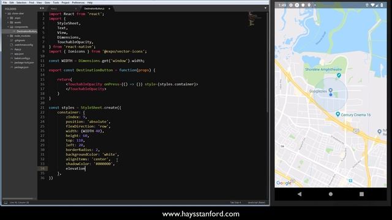The image size is (392, 220).
Task: Open the Tab Size selector
Action: (235, 202)
